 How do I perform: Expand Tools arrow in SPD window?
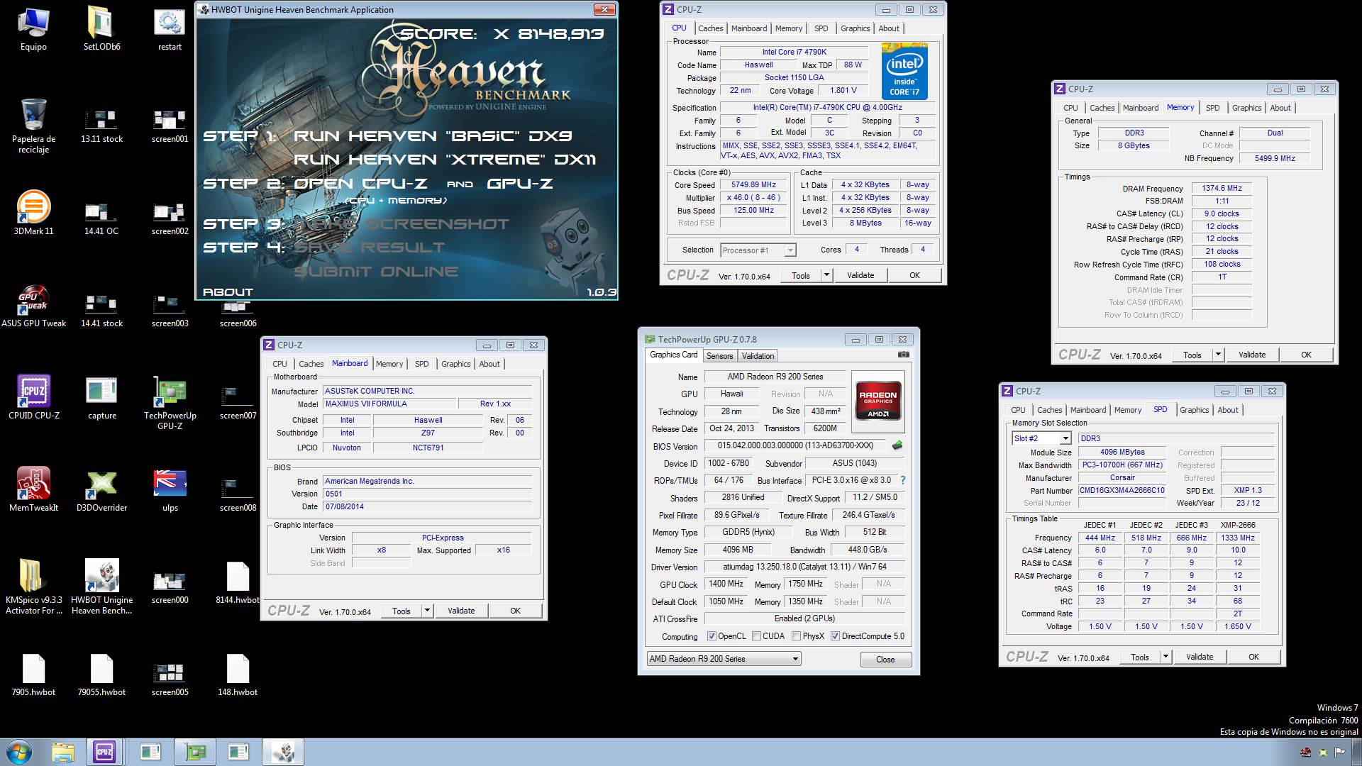(x=1166, y=657)
